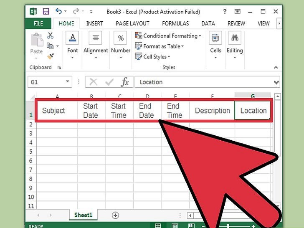Select row 2 header
The height and width of the screenshot is (228, 304).
31,124
